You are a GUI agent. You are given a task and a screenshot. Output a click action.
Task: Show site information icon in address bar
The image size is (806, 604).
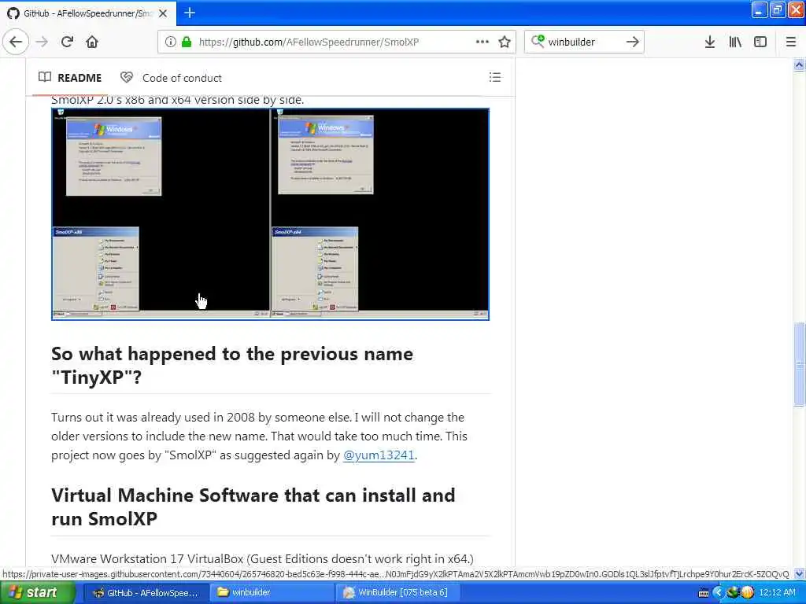(x=170, y=42)
